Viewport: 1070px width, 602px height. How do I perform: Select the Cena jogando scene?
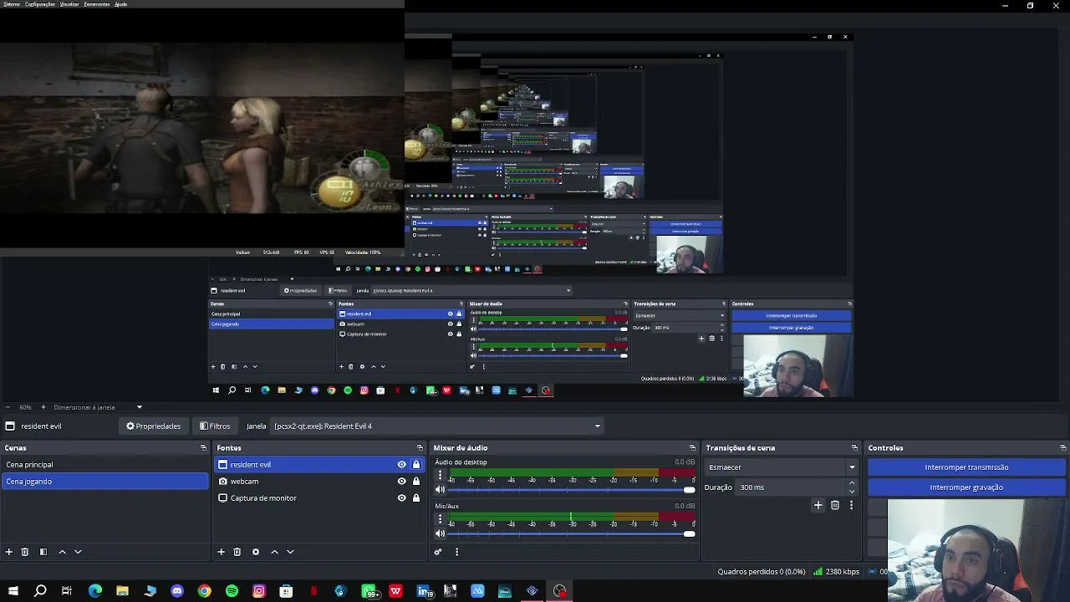point(105,482)
